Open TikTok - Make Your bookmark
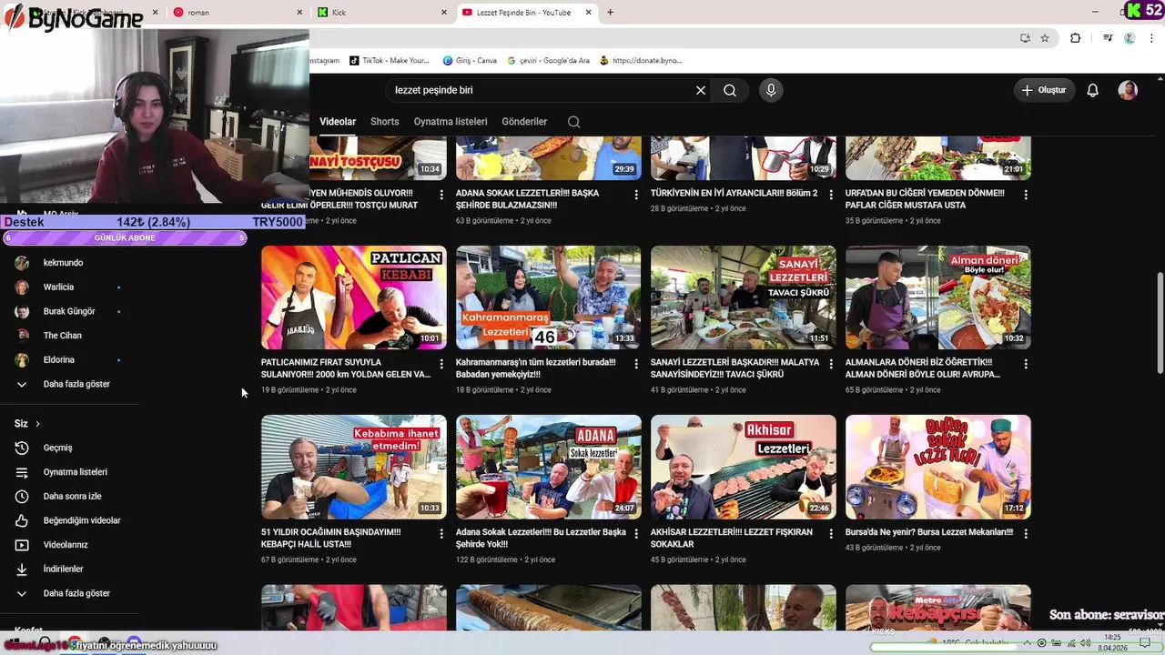 pos(390,60)
